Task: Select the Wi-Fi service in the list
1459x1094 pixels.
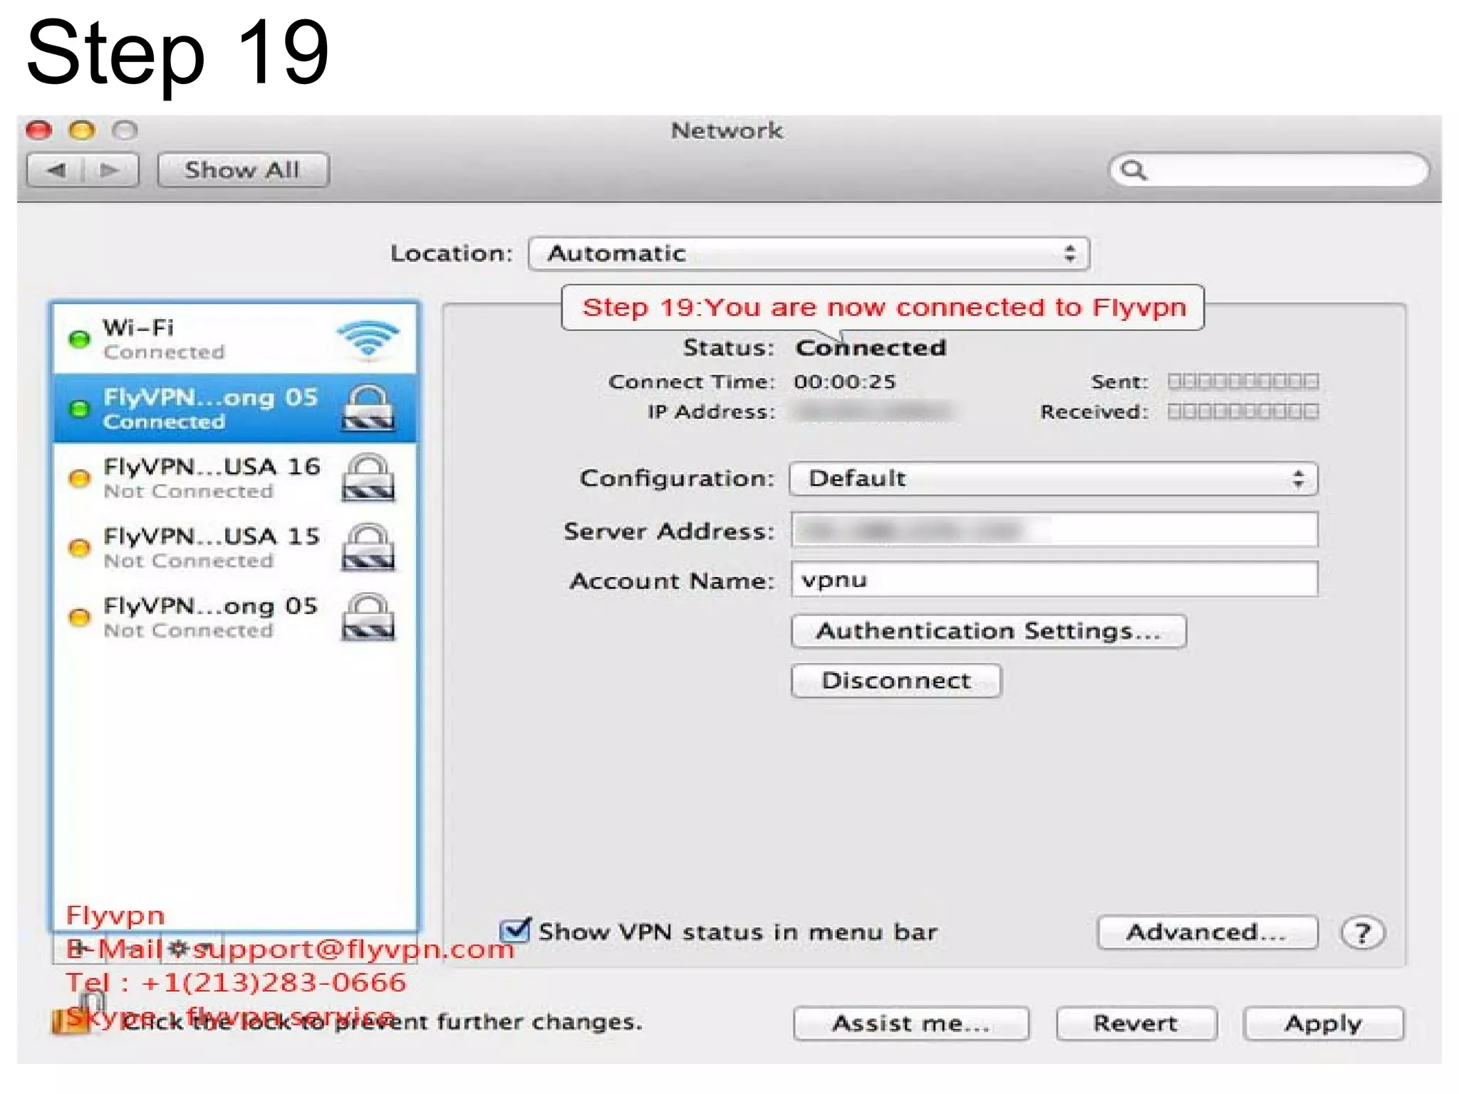Action: (207, 339)
